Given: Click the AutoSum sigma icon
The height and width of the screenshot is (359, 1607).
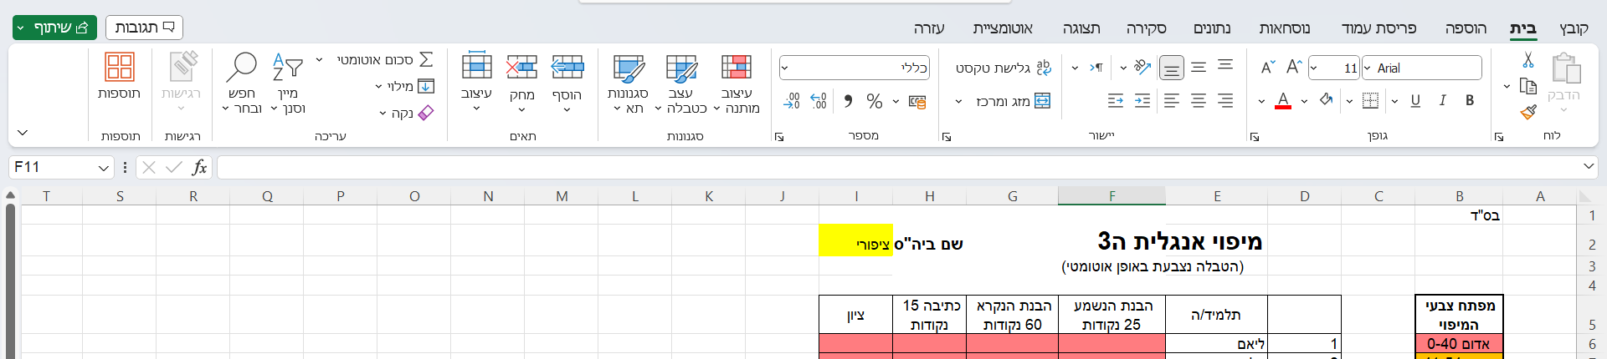Looking at the screenshot, I should [x=426, y=60].
